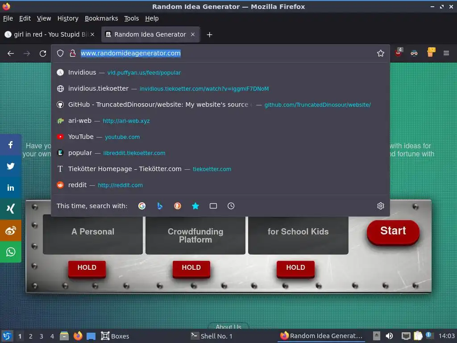The image size is (457, 343).
Task: Open the File menu
Action: 8,18
